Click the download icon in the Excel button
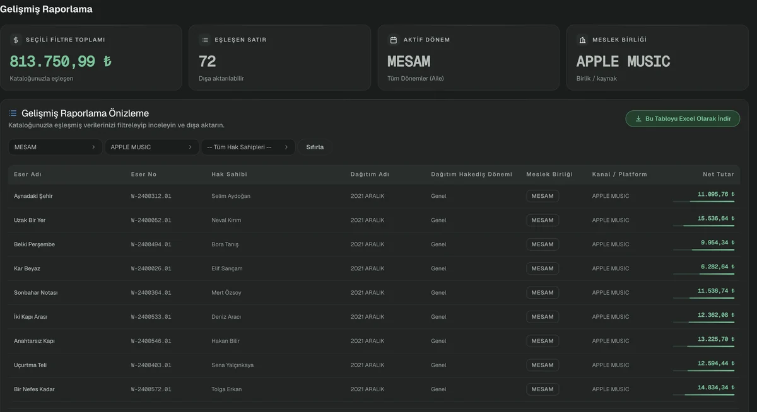 point(638,118)
